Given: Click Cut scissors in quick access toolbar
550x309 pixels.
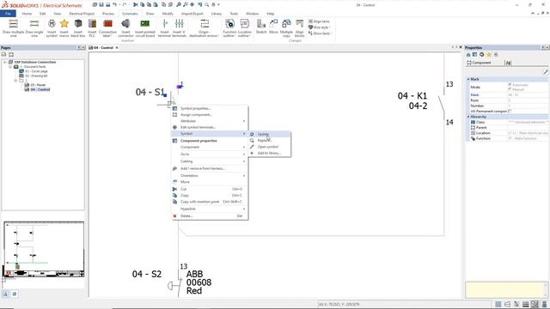Looking at the screenshot, I should click(136, 5).
